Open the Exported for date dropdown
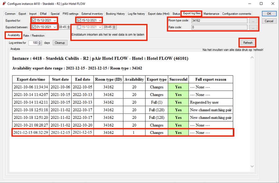 54,20
